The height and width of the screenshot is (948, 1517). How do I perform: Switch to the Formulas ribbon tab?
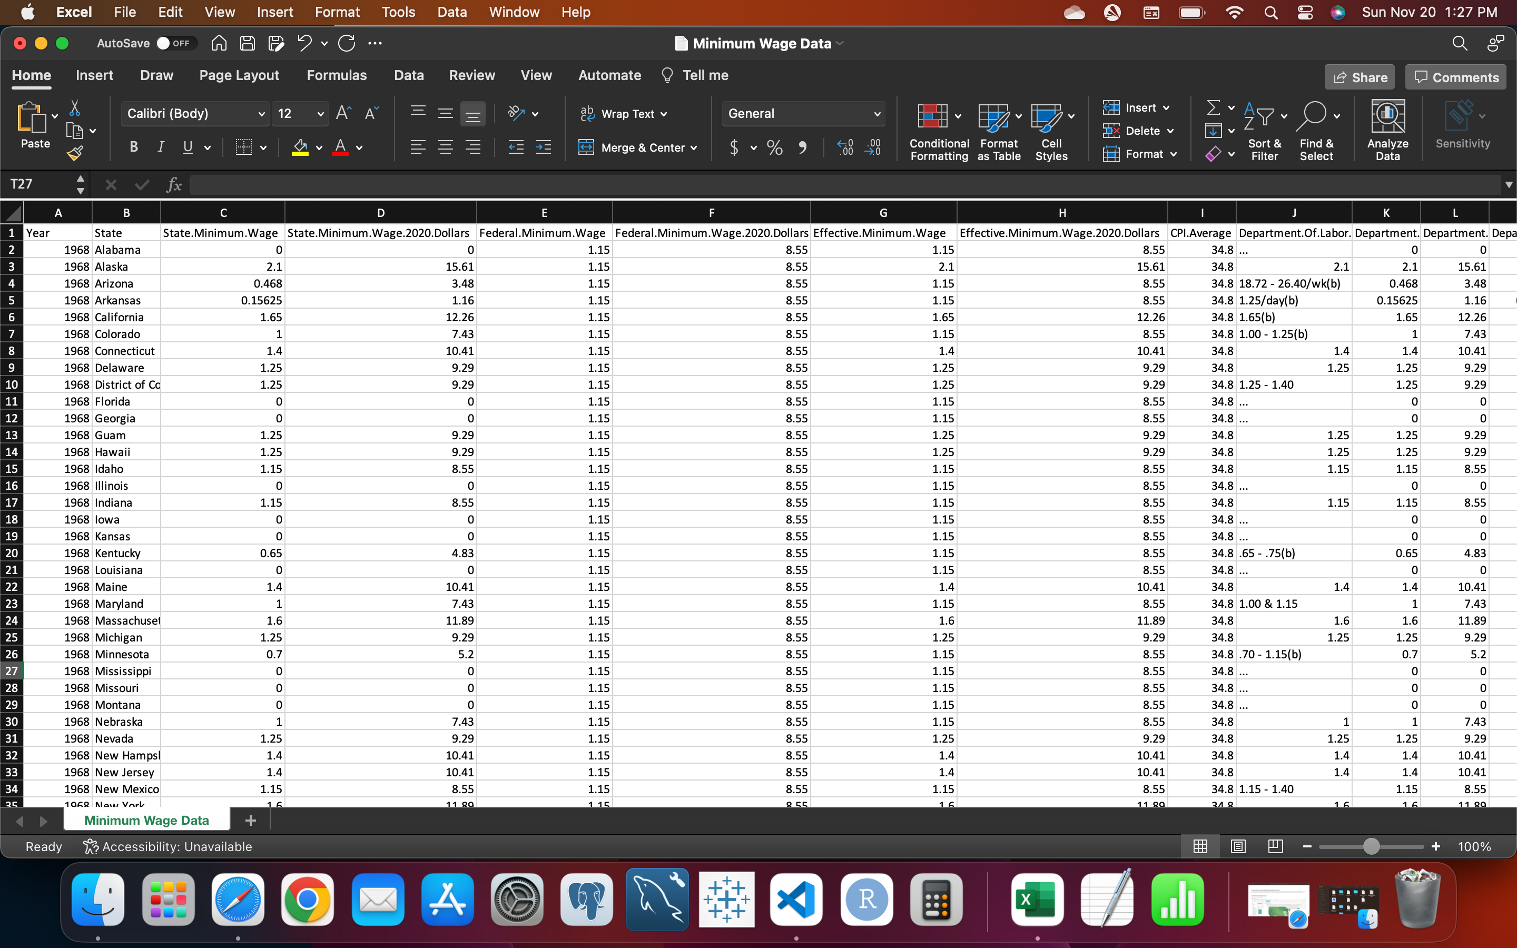(x=337, y=75)
